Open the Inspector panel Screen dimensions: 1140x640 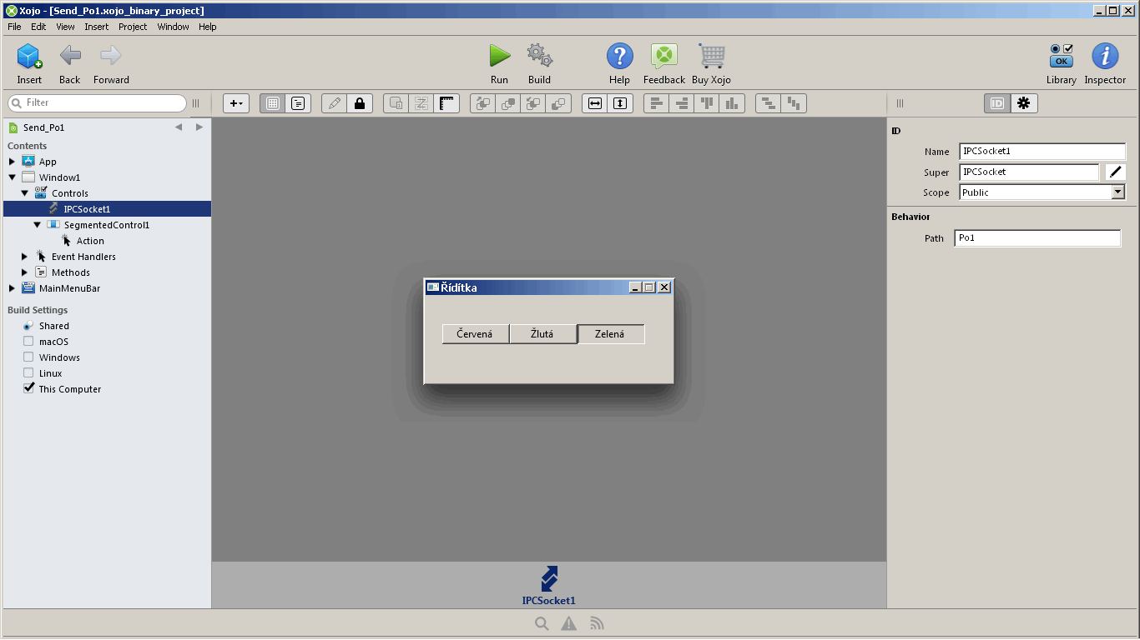1105,57
